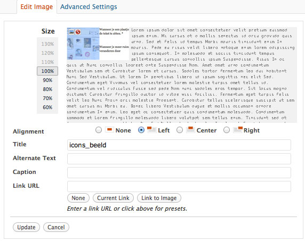Click the Right alignment icon
This screenshot has width=305, height=241.
(238, 130)
